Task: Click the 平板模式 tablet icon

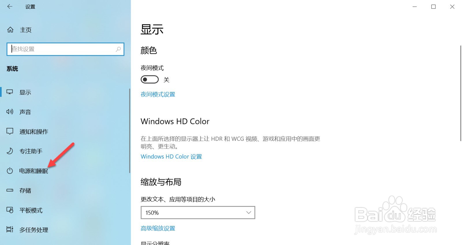Action: (x=10, y=210)
